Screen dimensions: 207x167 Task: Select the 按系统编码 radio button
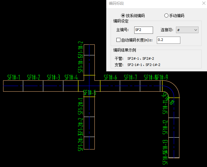pyautogui.click(x=123, y=15)
